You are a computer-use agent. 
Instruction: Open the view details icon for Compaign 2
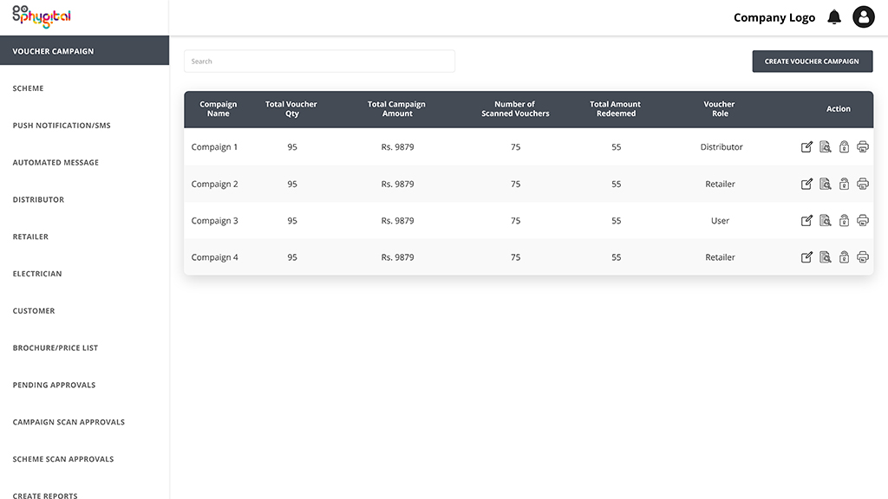[x=826, y=184]
